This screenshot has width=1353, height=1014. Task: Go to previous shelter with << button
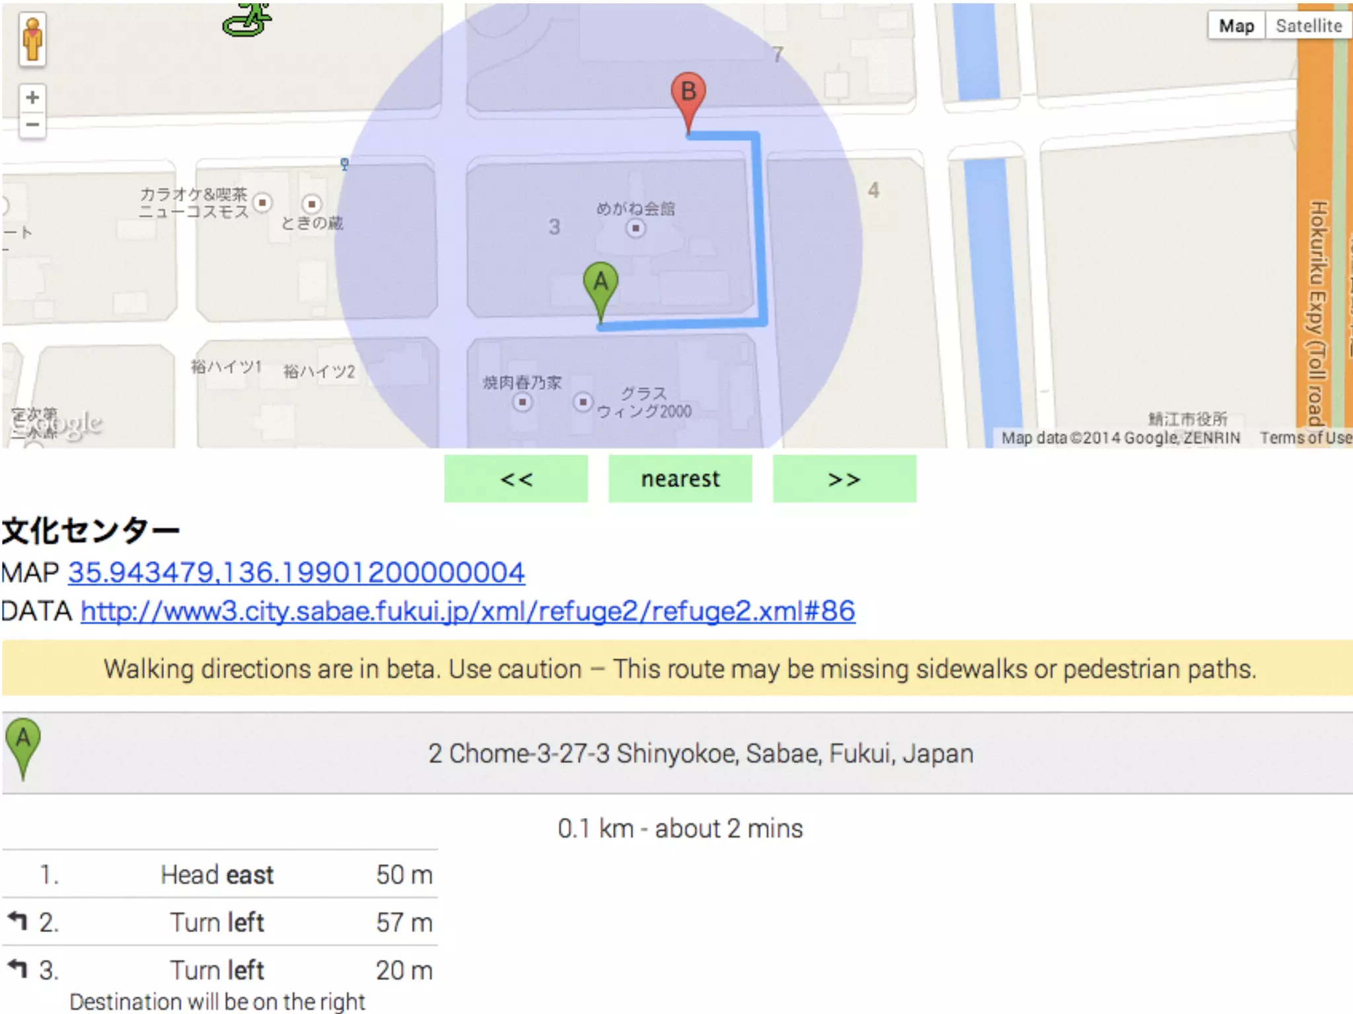(x=516, y=479)
